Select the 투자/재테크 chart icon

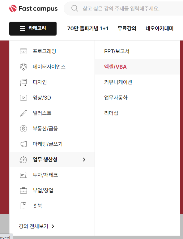(x=23, y=175)
